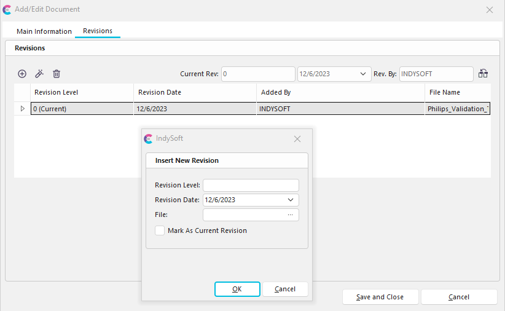Close the Add/Edit Document window
This screenshot has height=311, width=505.
[490, 10]
